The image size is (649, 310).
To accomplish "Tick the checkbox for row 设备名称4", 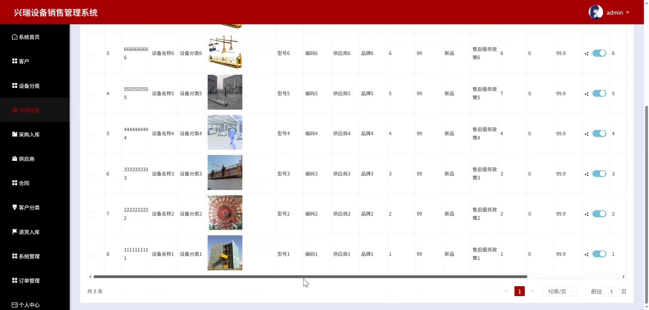I will coord(92,134).
